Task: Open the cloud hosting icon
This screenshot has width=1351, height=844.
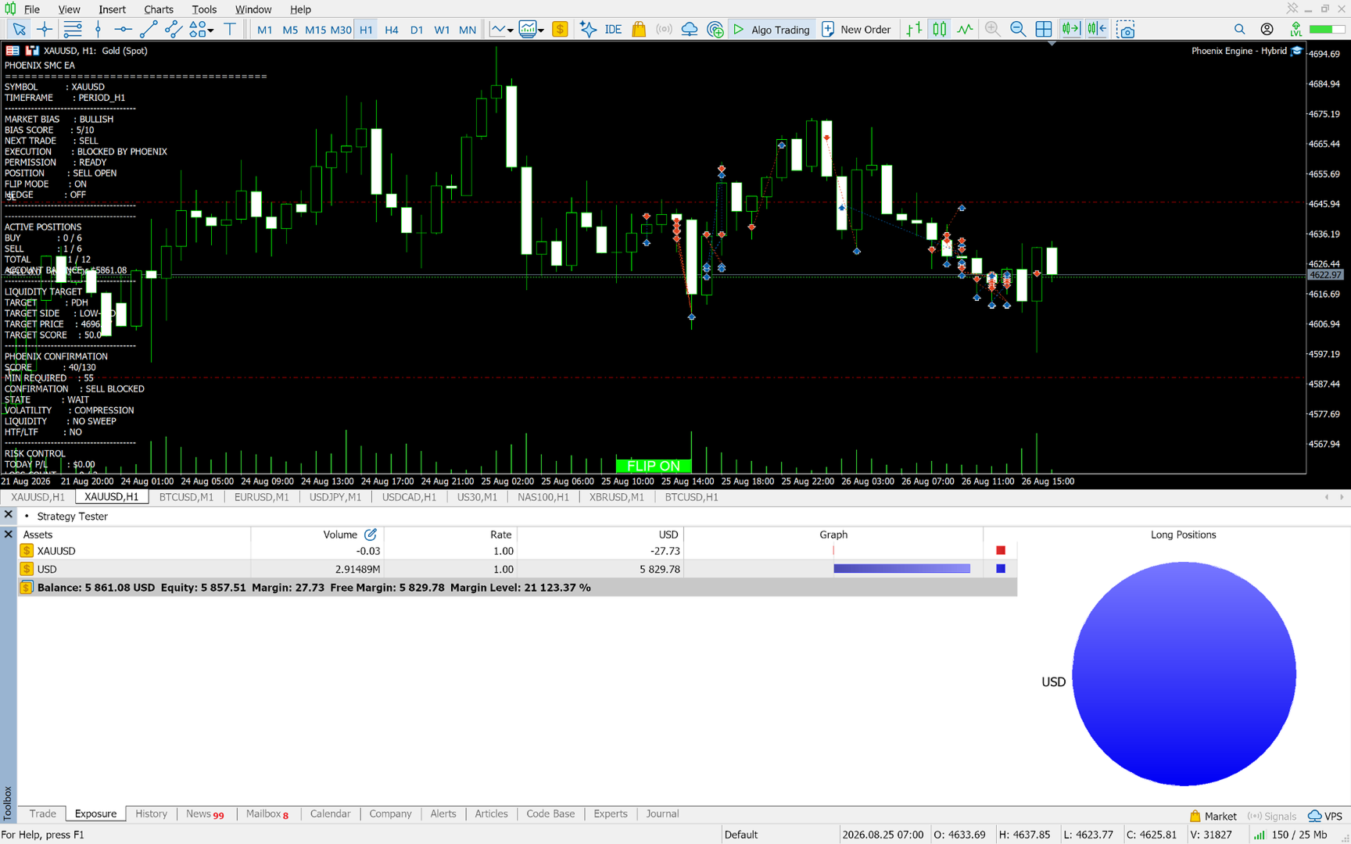Action: (x=690, y=30)
